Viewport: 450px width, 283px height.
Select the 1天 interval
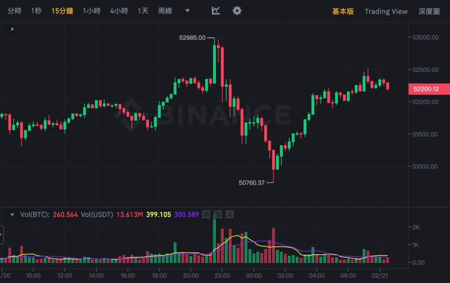(143, 11)
